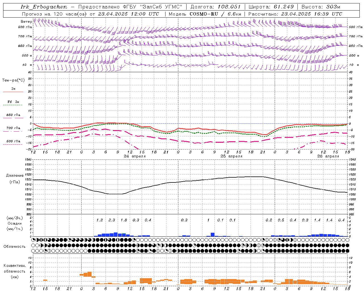364x291 pixels.
Task: Select the 1.8 precipitation value
Action: tap(124, 220)
